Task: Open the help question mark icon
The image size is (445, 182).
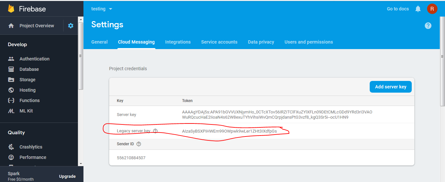Action: 428,26
